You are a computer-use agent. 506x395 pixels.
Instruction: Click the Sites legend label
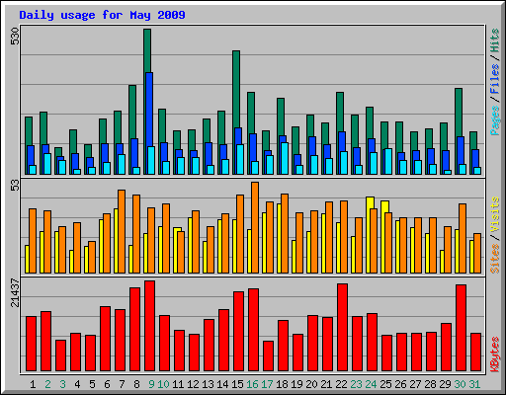494,259
